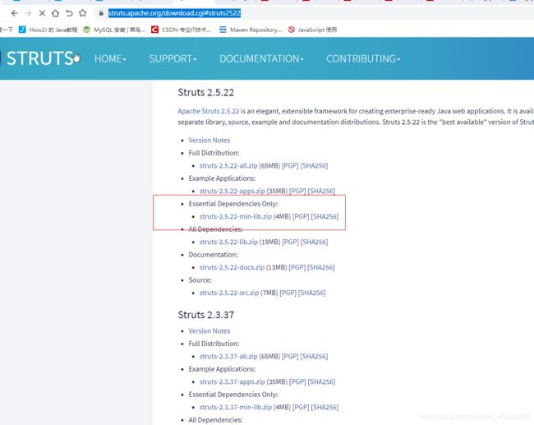Image resolution: width=534 pixels, height=425 pixels.
Task: Download struts-2.3.37-apps.zip
Action: tap(232, 381)
